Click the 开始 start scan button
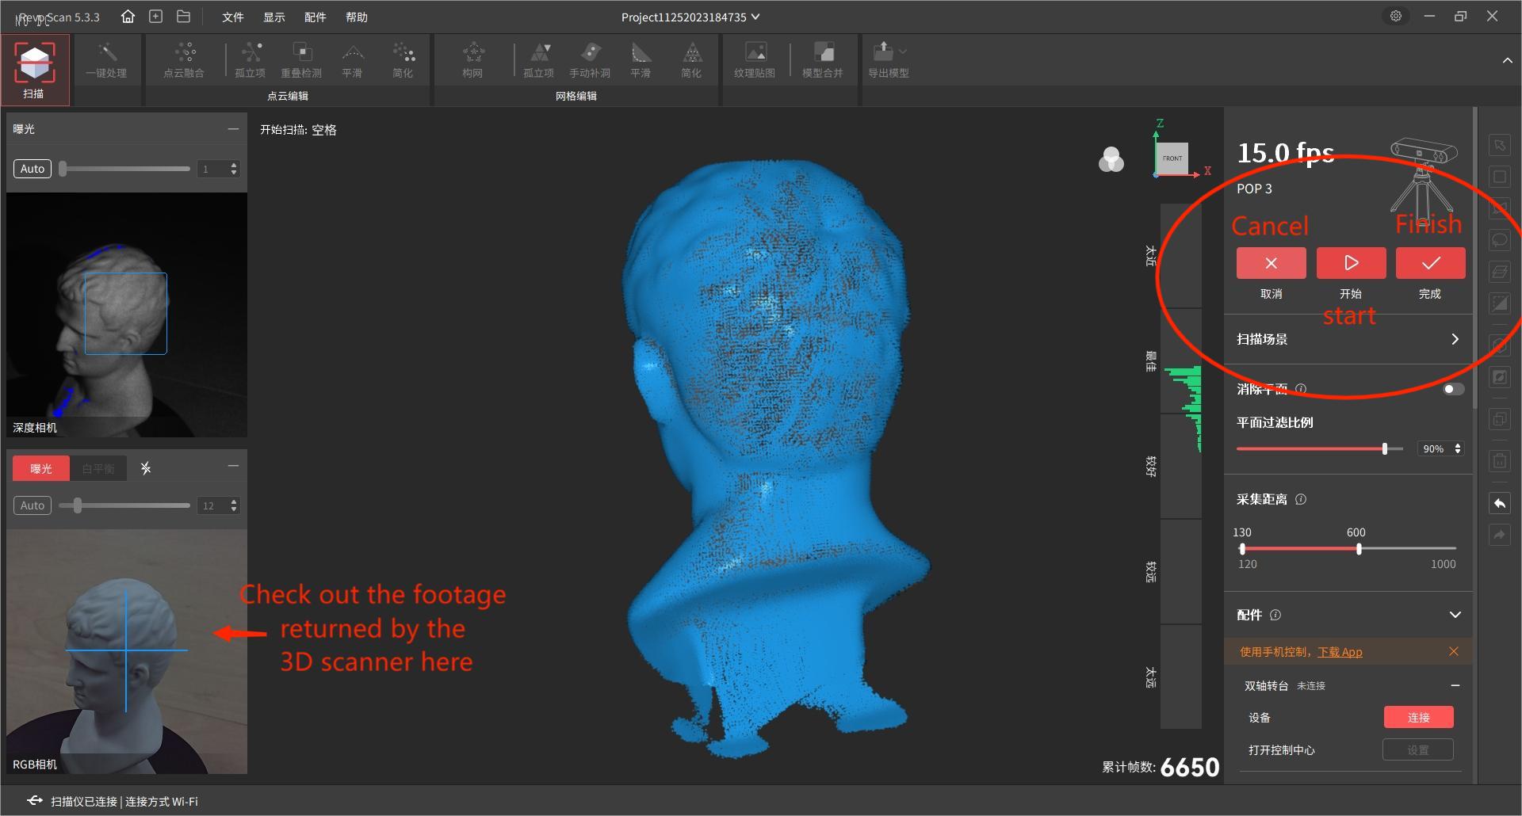 1351,263
